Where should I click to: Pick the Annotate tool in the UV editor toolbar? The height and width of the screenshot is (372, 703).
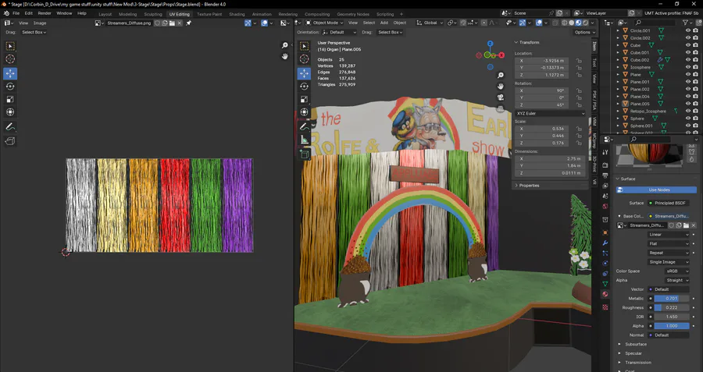tap(10, 126)
